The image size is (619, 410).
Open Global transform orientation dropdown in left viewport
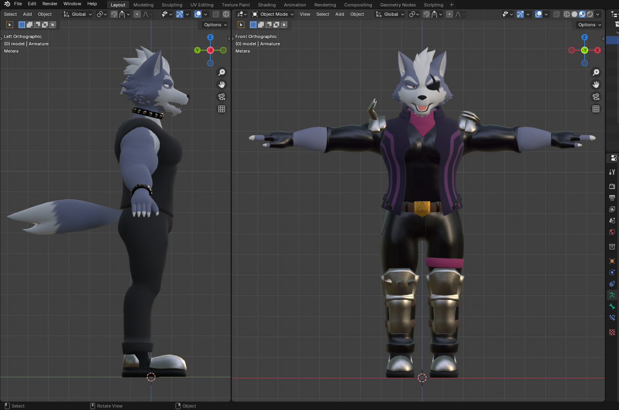(78, 14)
